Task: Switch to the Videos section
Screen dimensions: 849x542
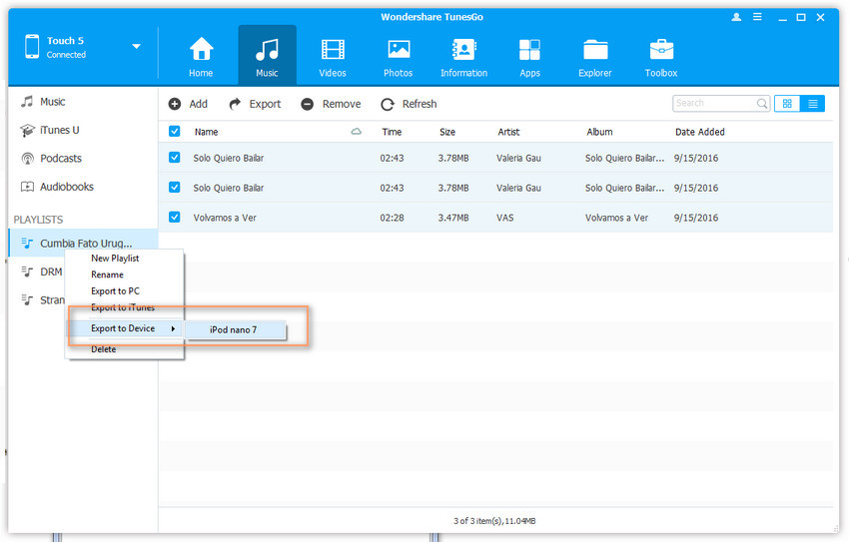Action: point(332,55)
